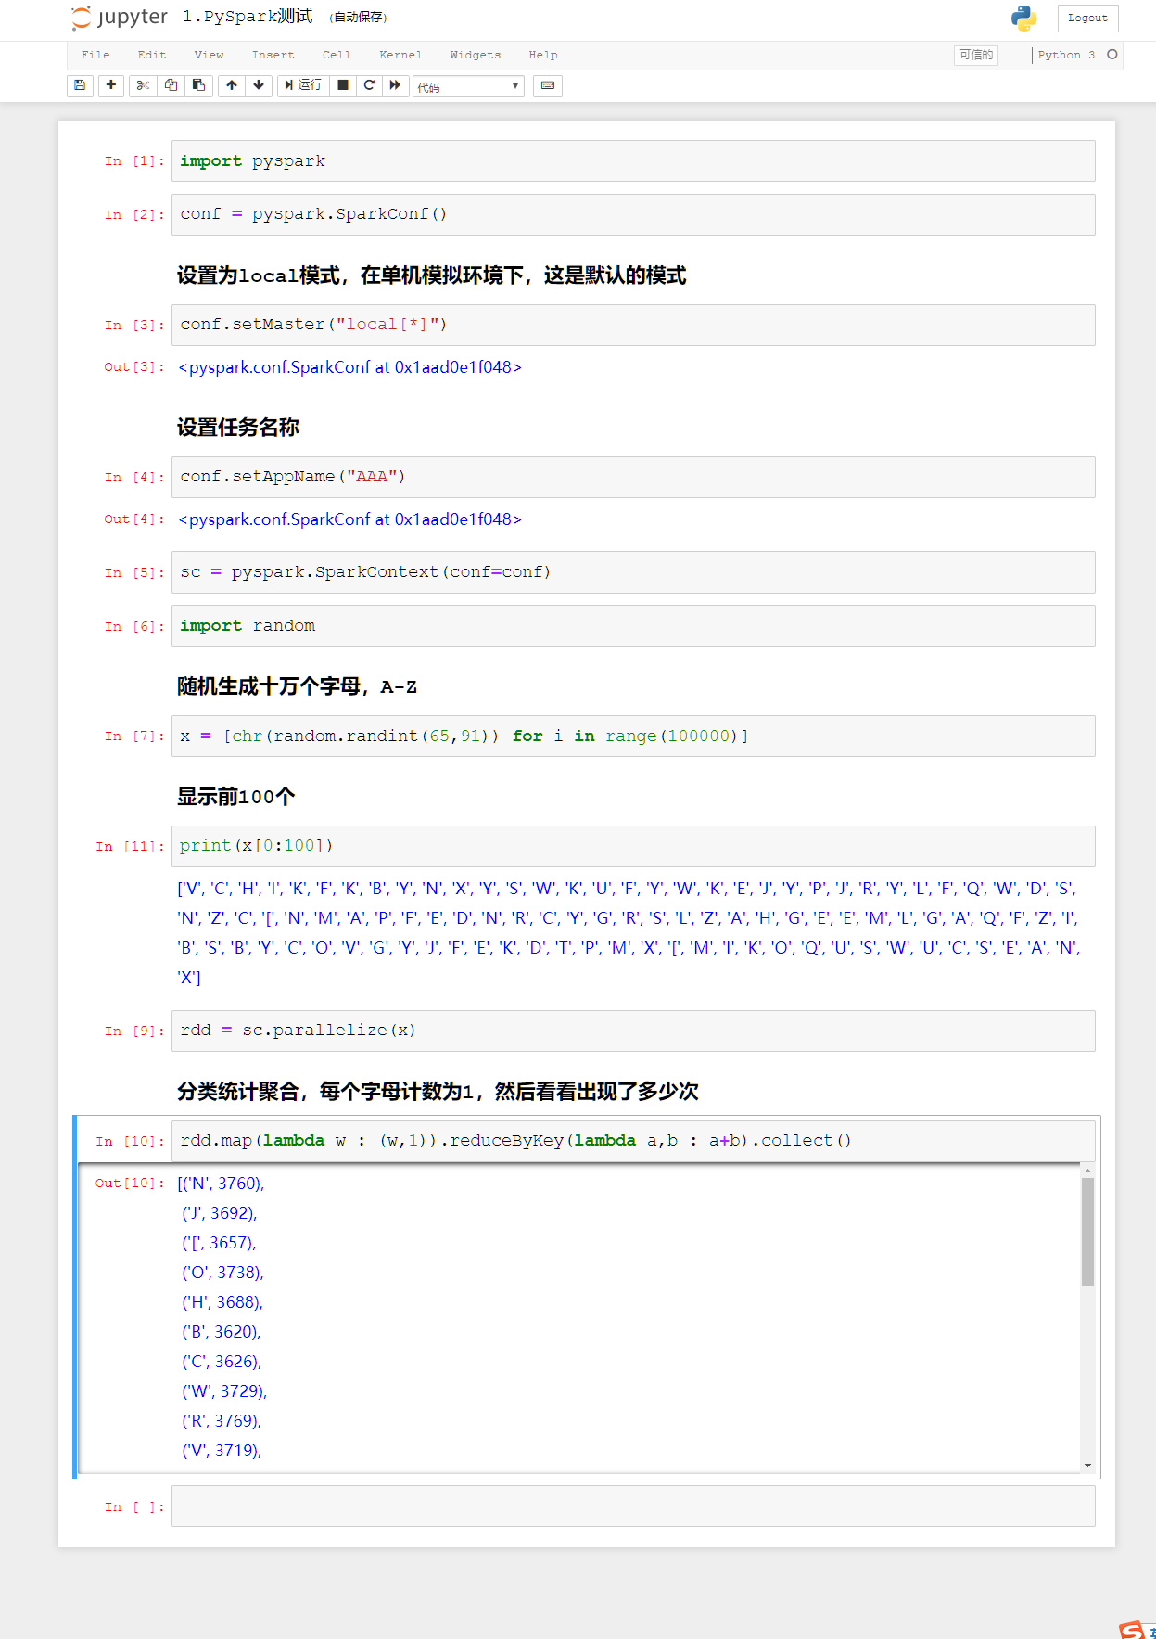Click the 可信的 trusted notebook indicator

pyautogui.click(x=976, y=56)
